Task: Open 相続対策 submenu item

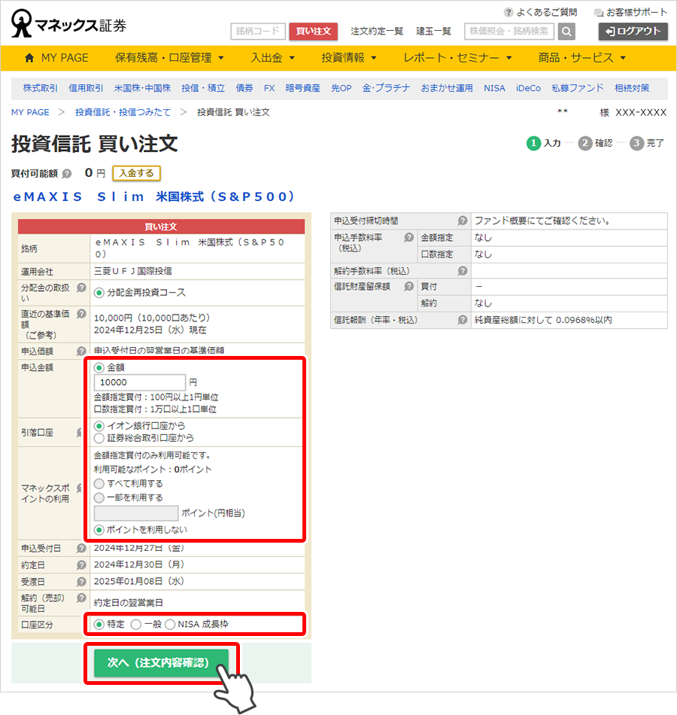Action: [x=631, y=89]
